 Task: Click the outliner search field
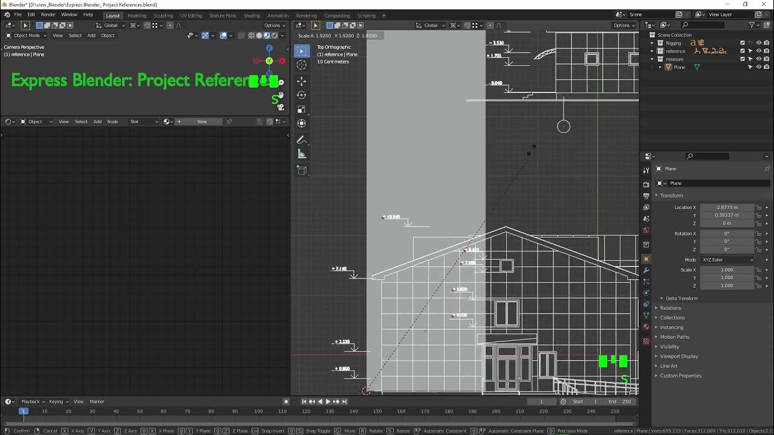[x=703, y=25]
